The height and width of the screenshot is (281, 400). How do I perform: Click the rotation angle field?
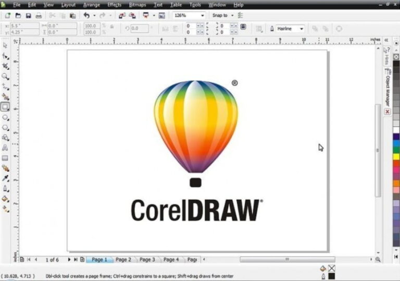pyautogui.click(x=140, y=28)
